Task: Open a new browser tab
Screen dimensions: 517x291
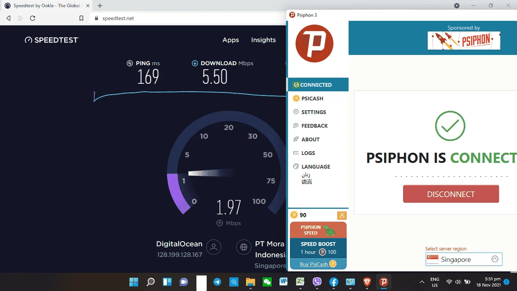Action: pos(100,6)
